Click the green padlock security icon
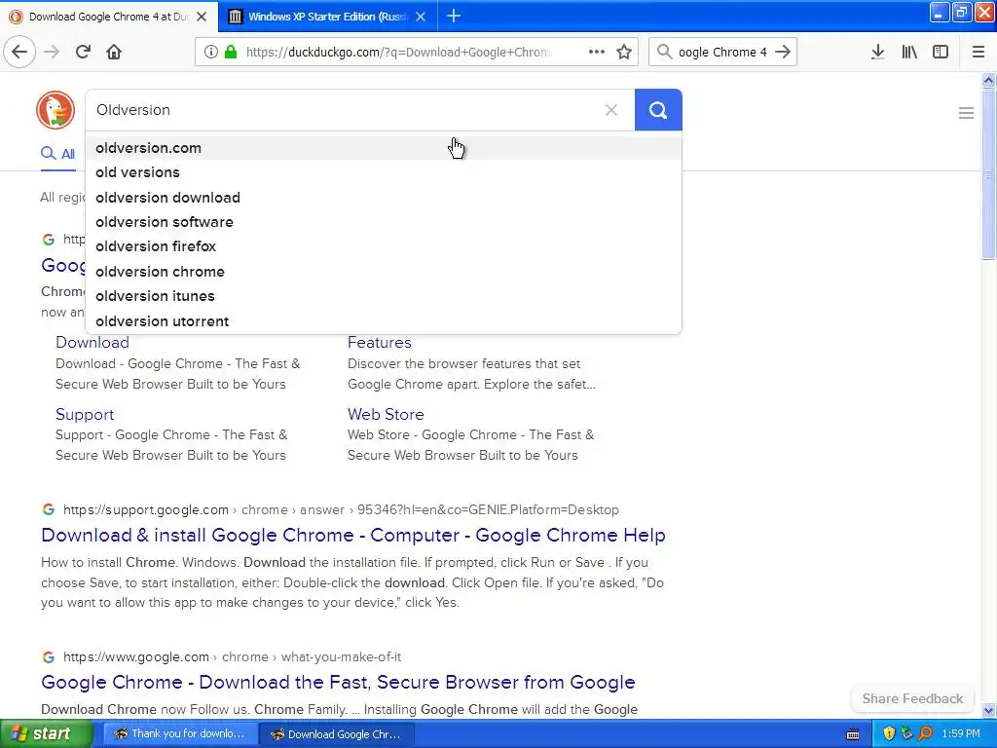 point(231,52)
